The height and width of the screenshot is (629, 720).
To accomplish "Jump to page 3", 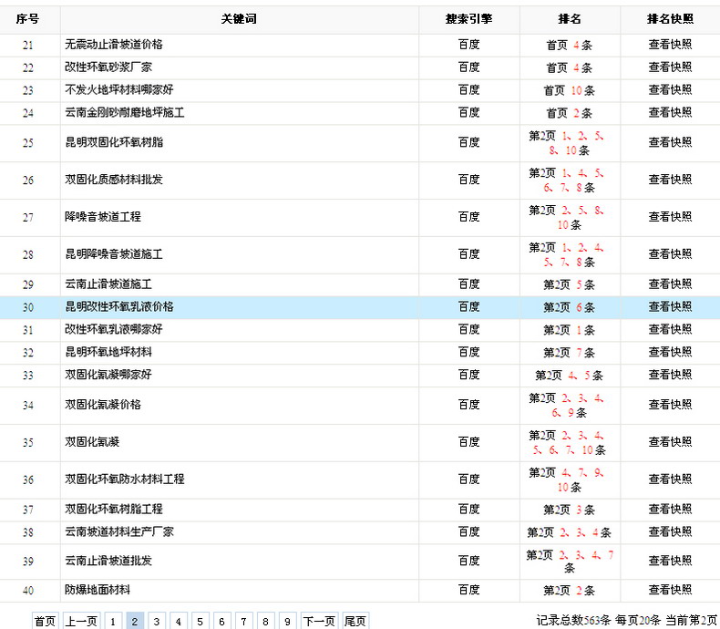I will tap(156, 621).
